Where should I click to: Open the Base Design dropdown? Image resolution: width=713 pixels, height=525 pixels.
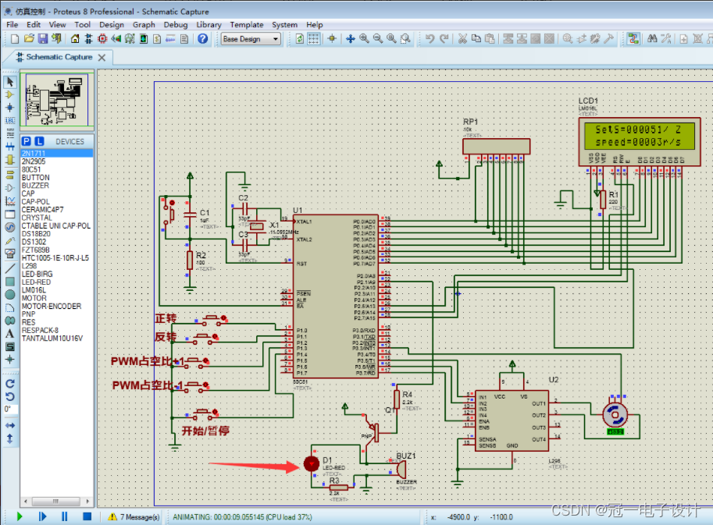pyautogui.click(x=251, y=39)
